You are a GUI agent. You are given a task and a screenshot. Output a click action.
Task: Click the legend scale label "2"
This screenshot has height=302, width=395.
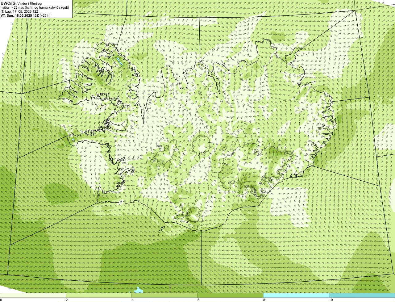[x=67, y=300]
